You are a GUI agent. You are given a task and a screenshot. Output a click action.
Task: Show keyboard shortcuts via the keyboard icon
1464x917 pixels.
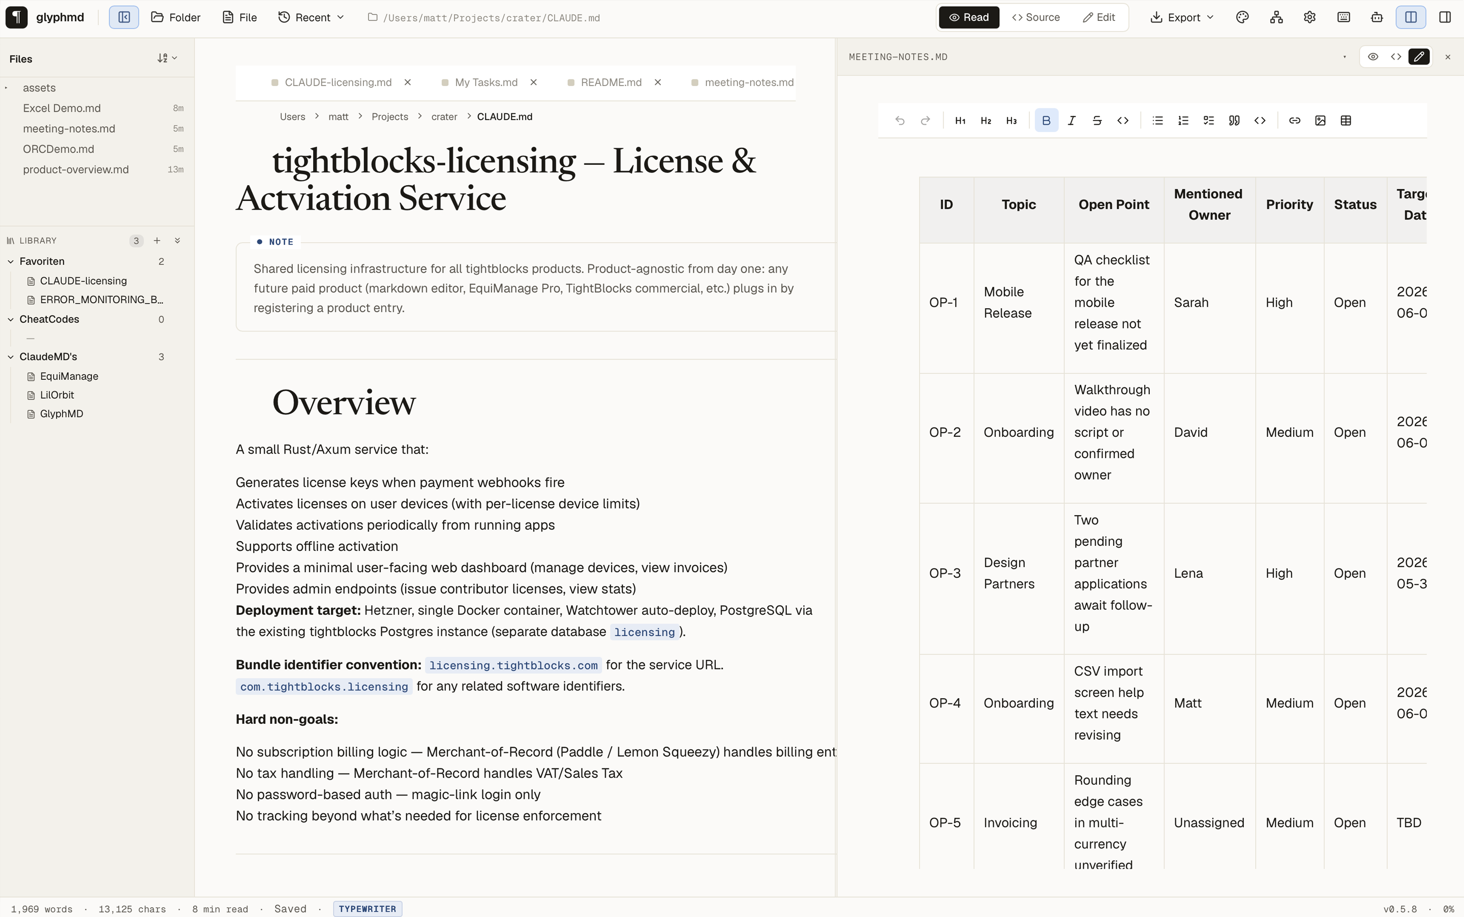pyautogui.click(x=1344, y=18)
